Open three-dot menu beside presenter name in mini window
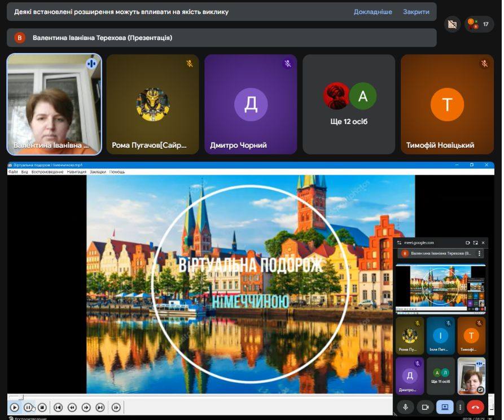The height and width of the screenshot is (420, 504). point(479,253)
